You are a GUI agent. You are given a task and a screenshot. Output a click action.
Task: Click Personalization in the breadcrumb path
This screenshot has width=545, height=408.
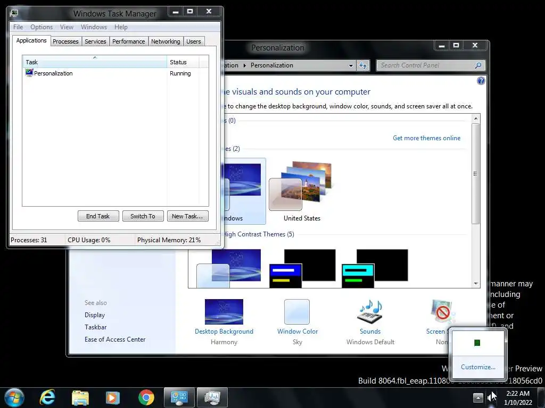pos(272,65)
